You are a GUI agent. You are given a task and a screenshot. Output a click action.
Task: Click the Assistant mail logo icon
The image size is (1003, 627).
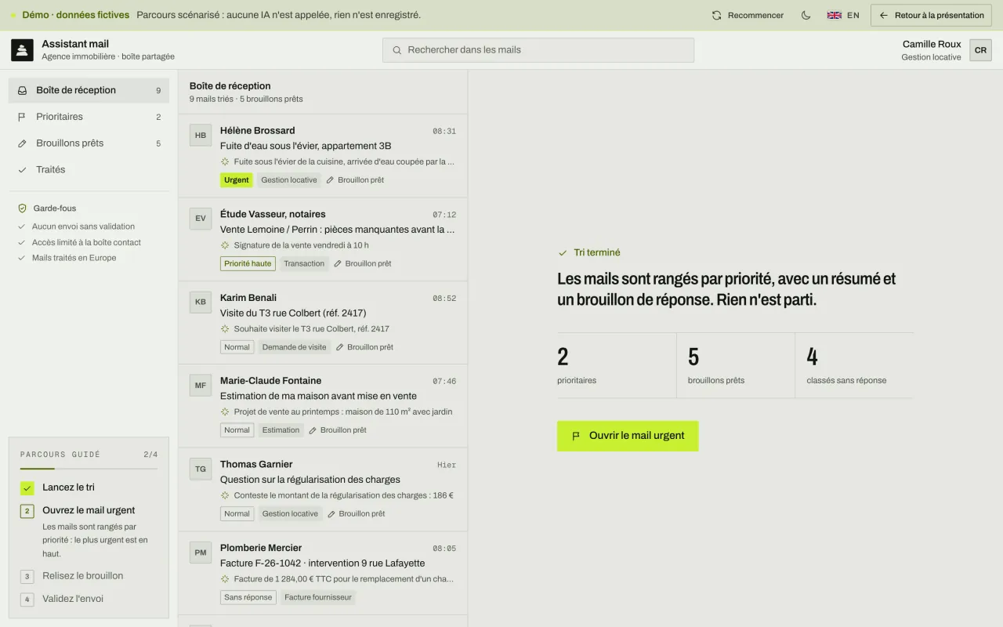pyautogui.click(x=22, y=50)
